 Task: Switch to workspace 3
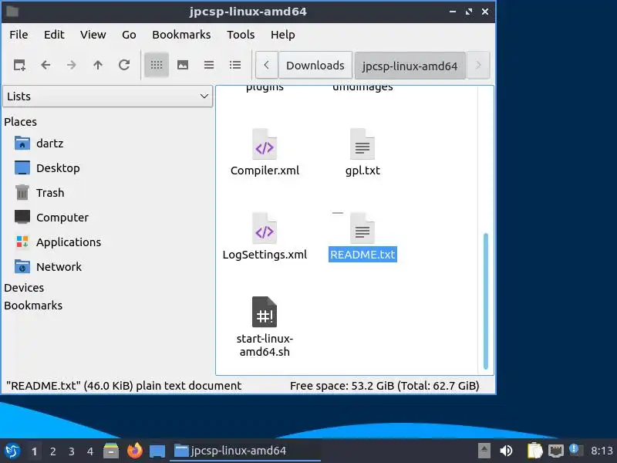[71, 451]
